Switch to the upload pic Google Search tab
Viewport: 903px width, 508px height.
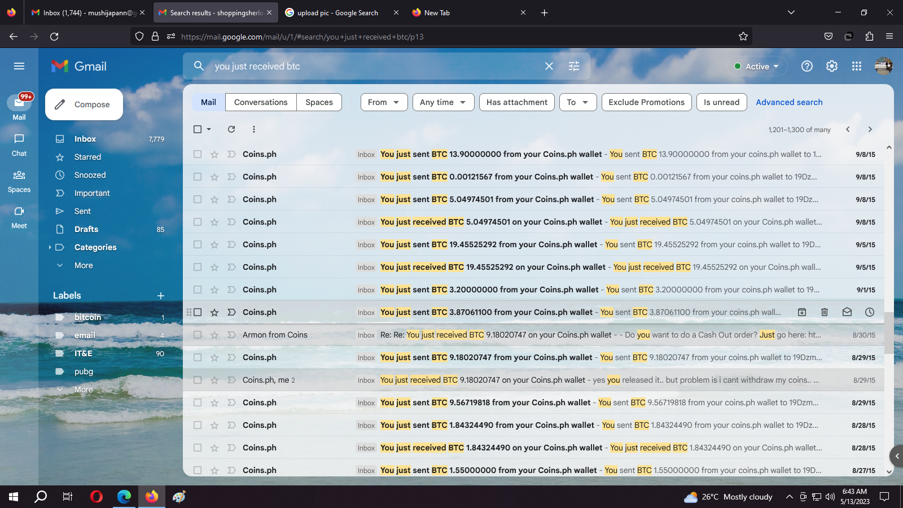(x=342, y=12)
